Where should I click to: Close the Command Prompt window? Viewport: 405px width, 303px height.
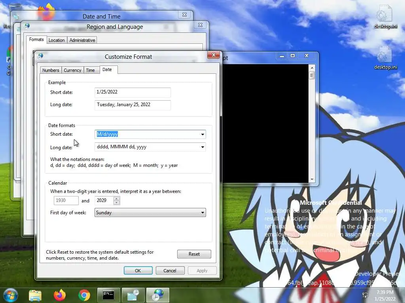coord(307,56)
